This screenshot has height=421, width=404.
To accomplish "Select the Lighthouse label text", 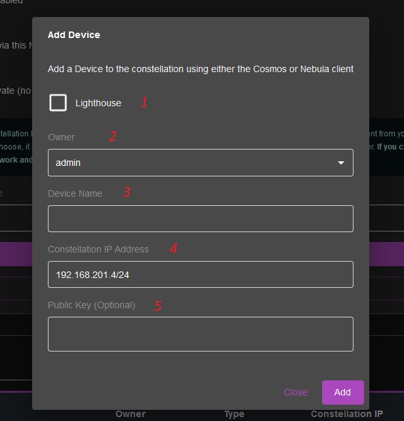I will [x=98, y=103].
